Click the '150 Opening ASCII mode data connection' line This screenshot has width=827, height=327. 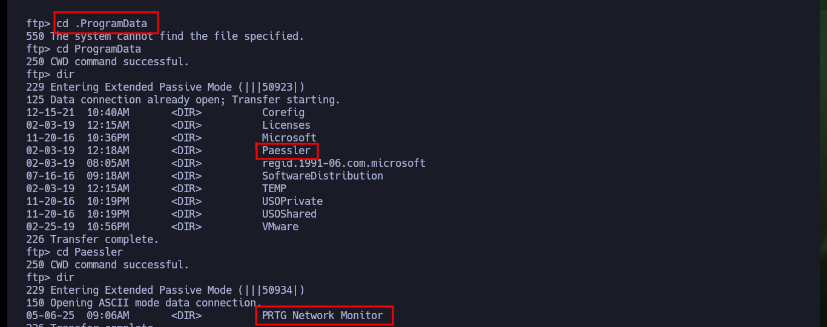pyautogui.click(x=144, y=303)
